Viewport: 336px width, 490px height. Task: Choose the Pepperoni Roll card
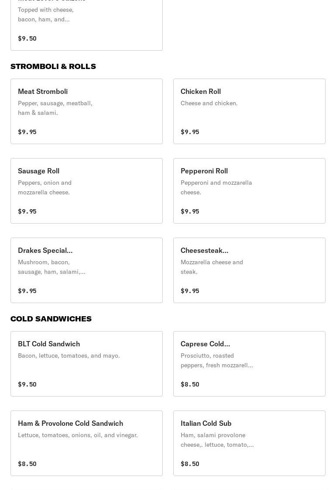[x=249, y=191]
